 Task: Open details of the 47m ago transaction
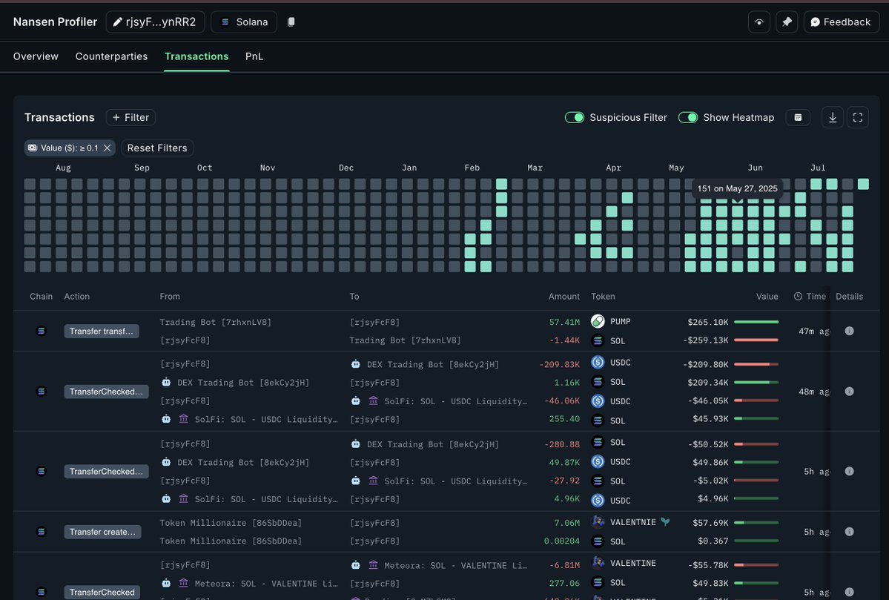pyautogui.click(x=849, y=332)
